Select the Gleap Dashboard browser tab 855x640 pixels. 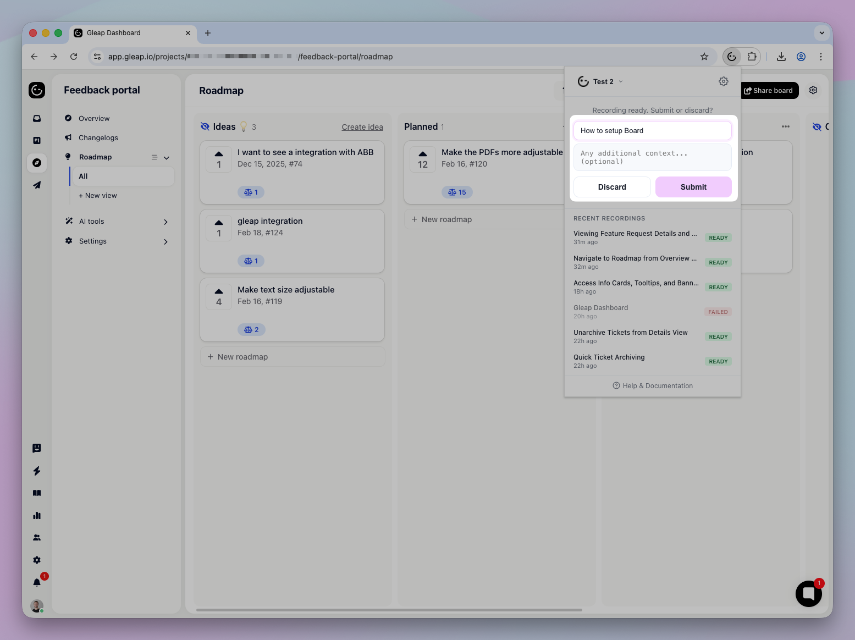[133, 33]
